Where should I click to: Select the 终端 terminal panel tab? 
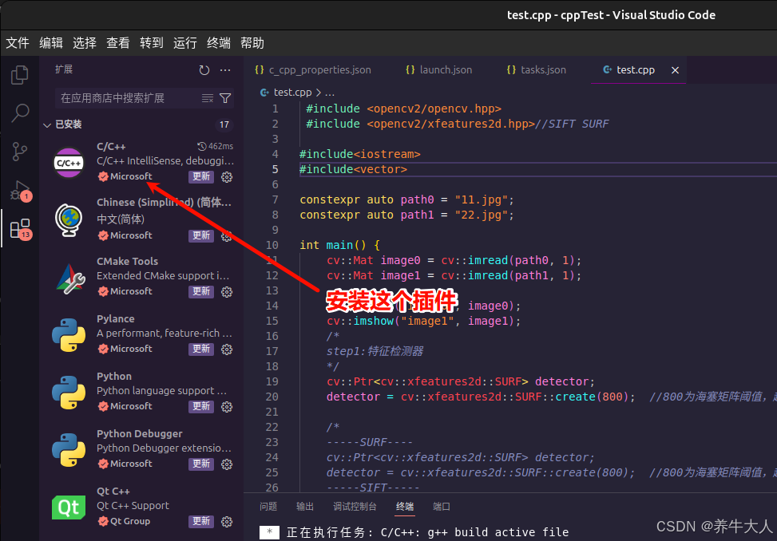pyautogui.click(x=405, y=507)
